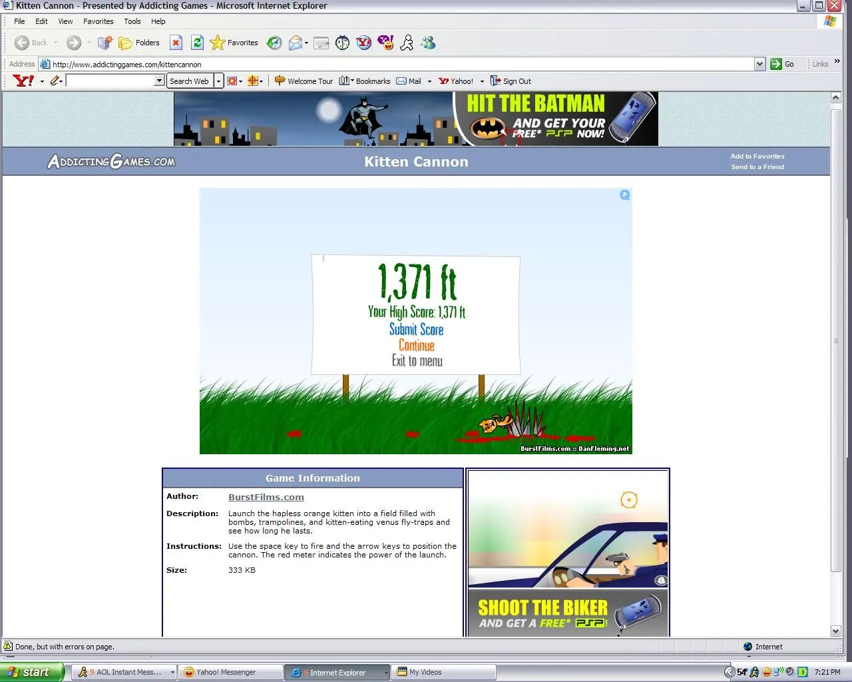Viewport: 852px width, 682px height.
Task: Open the Yahoo! logo menu arrow
Action: (x=42, y=81)
